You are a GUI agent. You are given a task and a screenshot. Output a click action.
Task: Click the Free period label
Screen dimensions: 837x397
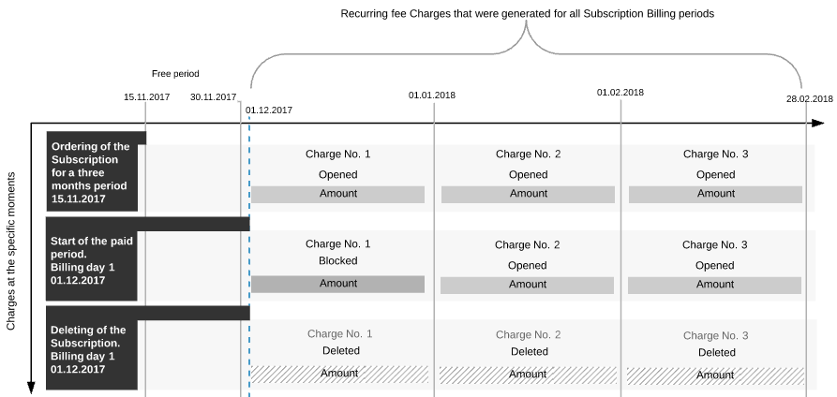pyautogui.click(x=175, y=74)
